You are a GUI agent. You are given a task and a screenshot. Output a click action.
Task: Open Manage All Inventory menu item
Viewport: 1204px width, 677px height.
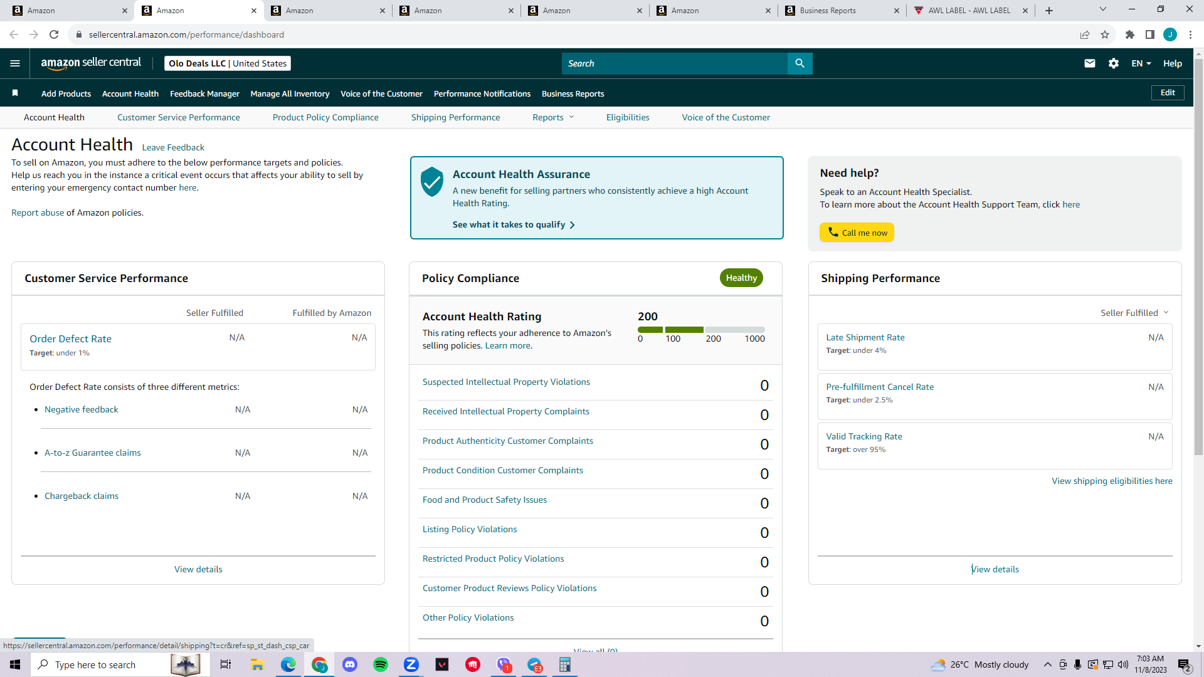(290, 93)
